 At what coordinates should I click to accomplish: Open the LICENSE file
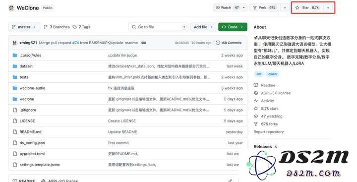27,121
